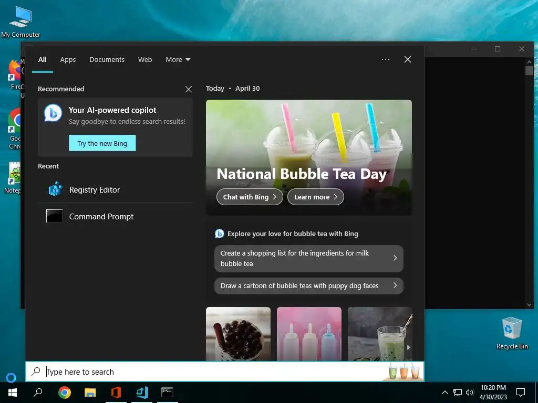
Task: Open Microsoft Office from the taskbar
Action: pyautogui.click(x=116, y=393)
